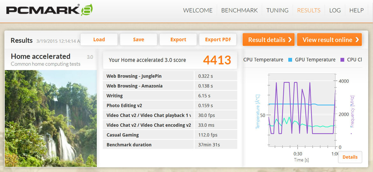Open the Welcome tab
This screenshot has width=373, height=172.
coord(198,10)
